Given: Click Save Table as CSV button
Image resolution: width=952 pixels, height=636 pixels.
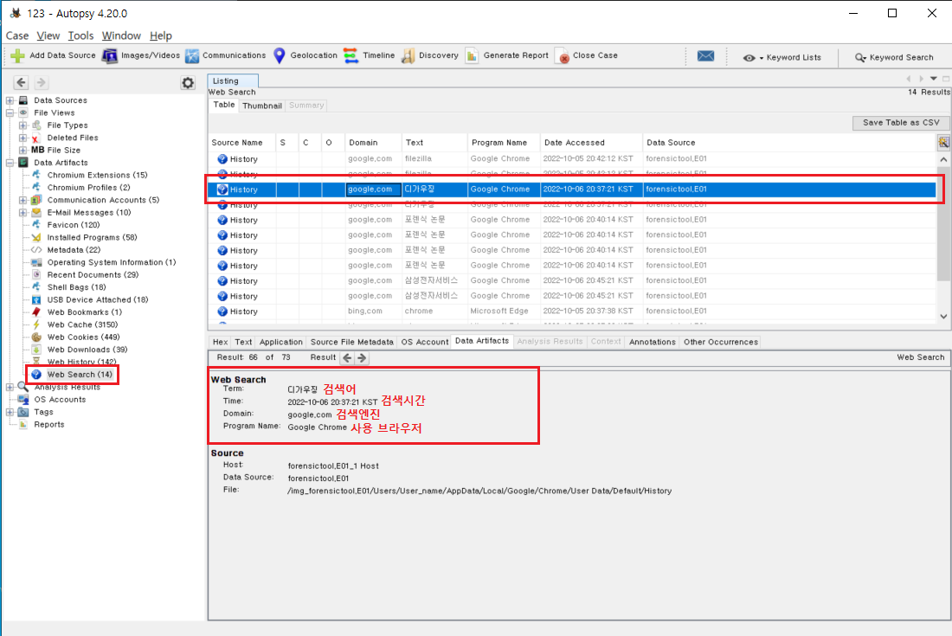Looking at the screenshot, I should pyautogui.click(x=901, y=123).
